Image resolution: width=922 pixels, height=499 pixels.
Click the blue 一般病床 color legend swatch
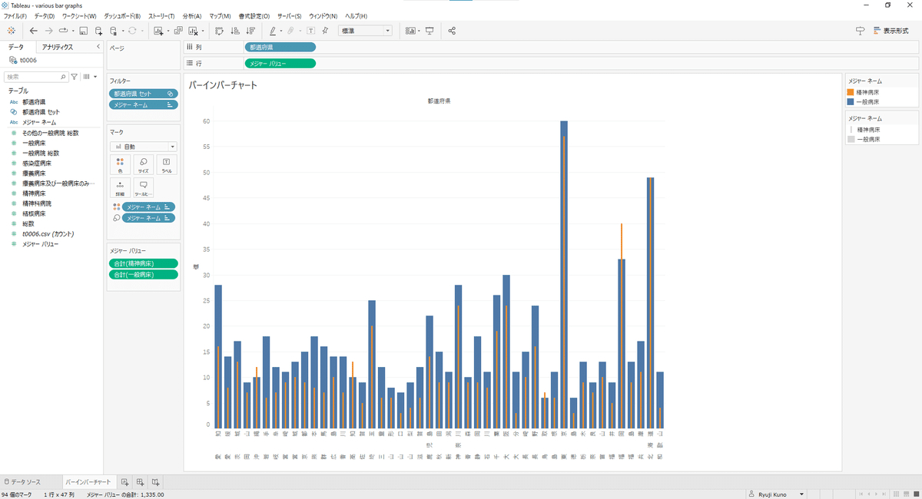pyautogui.click(x=851, y=101)
